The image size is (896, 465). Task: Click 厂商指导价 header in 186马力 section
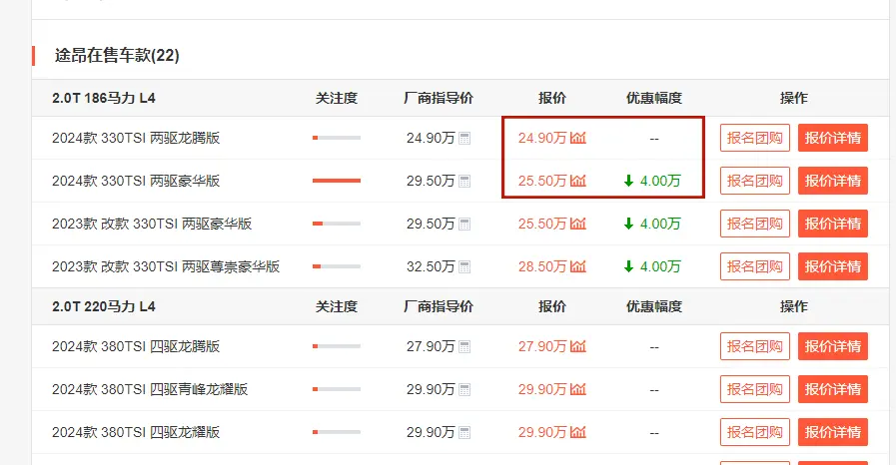pos(439,98)
